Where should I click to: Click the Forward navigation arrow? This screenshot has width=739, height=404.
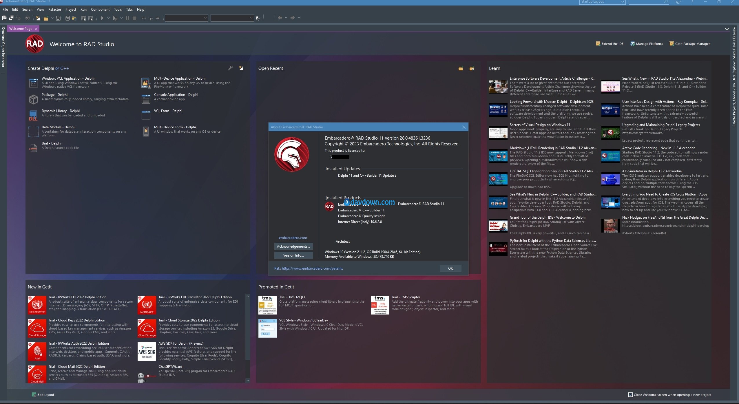[x=293, y=18]
